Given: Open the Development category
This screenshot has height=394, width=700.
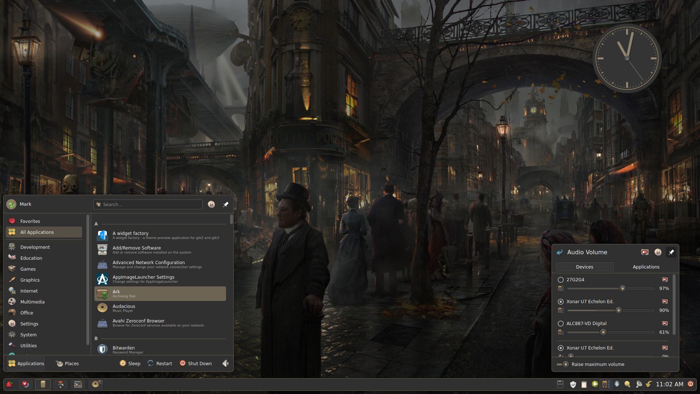Looking at the screenshot, I should point(44,247).
